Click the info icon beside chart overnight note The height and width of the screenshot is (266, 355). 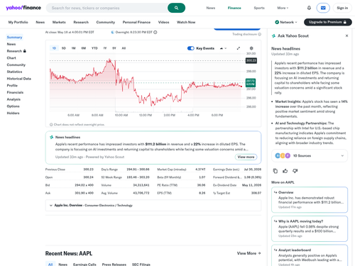click(x=51, y=125)
